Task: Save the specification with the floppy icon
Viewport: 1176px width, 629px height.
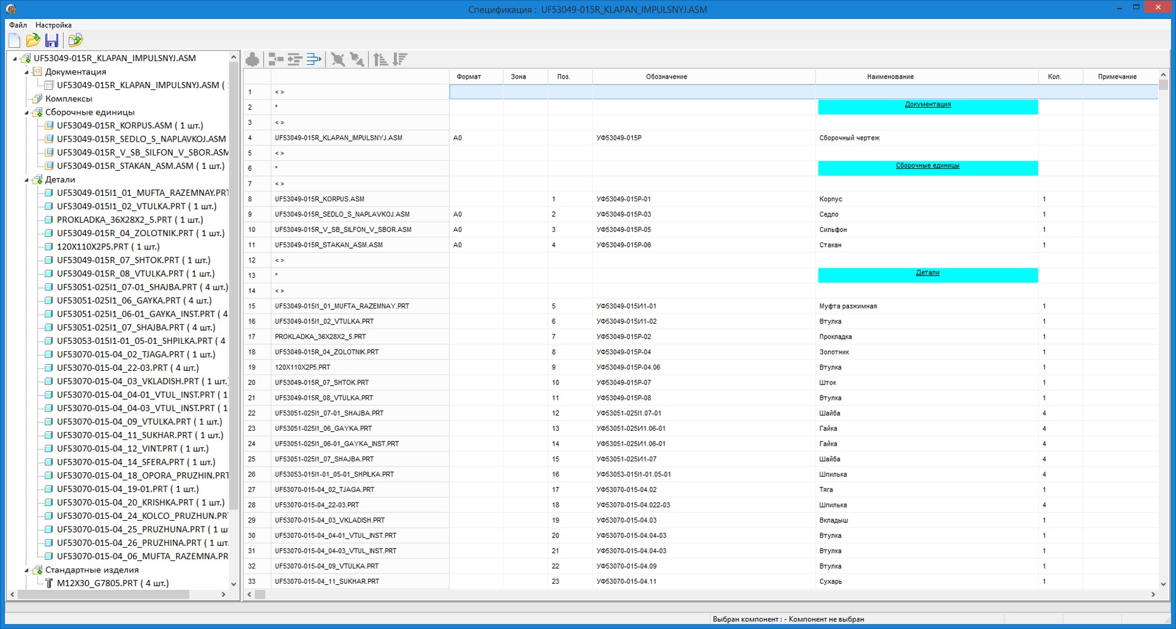Action: [52, 40]
